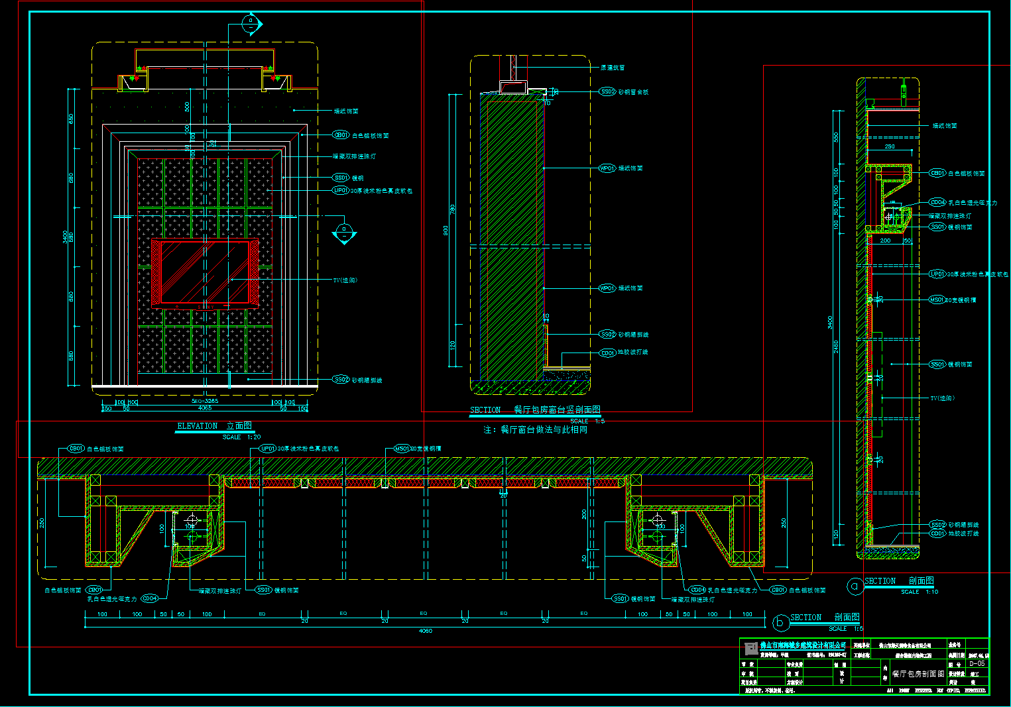Click the 餐厅包房剖面图 drawing name in the title block
This screenshot has width=1011, height=707.
(x=918, y=673)
